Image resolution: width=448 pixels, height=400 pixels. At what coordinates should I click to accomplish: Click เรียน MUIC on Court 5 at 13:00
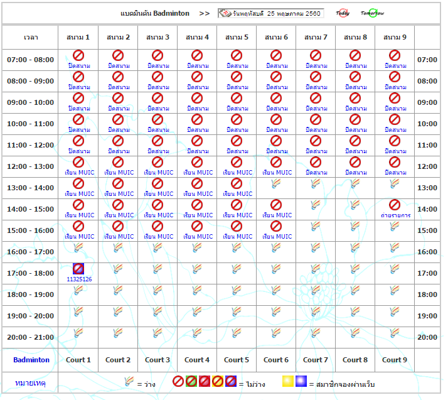click(238, 194)
